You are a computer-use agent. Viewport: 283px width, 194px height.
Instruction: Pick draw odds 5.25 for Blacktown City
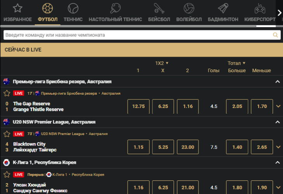coord(163,147)
